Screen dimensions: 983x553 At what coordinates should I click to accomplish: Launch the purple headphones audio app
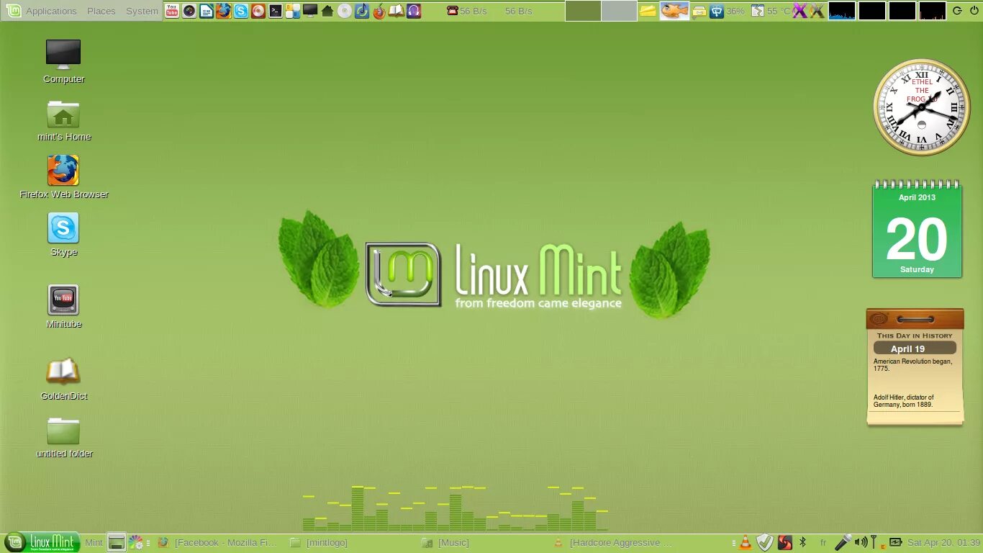[x=414, y=11]
